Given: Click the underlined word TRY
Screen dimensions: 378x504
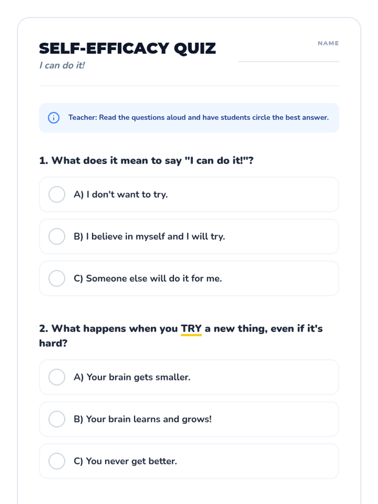Looking at the screenshot, I should [191, 329].
